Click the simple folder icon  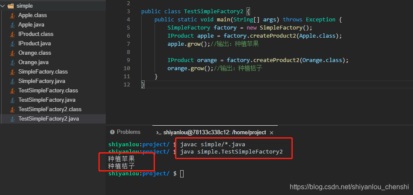click(11, 6)
